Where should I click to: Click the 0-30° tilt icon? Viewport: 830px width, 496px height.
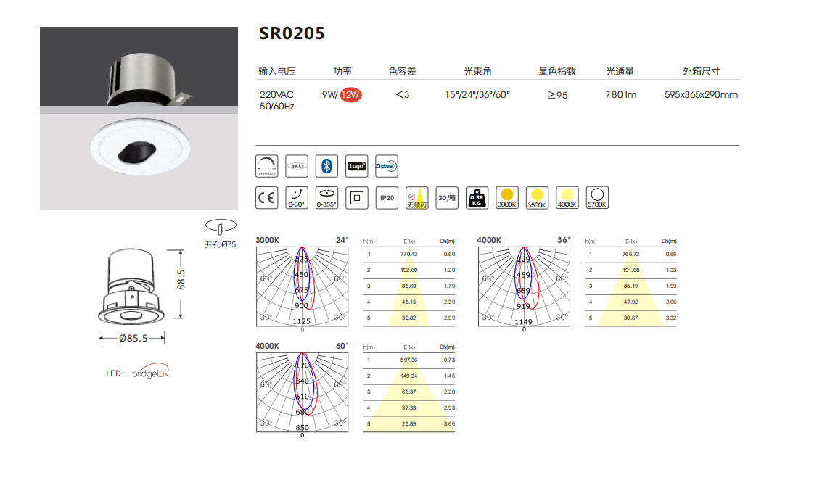(x=297, y=198)
